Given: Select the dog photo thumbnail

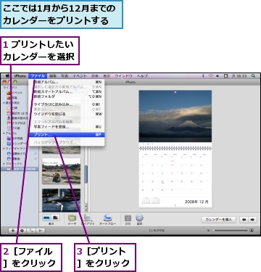Looking at the screenshot, I should [x=61, y=171].
